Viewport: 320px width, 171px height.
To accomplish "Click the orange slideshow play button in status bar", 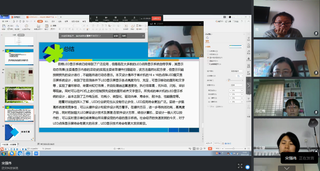I will coord(210,148).
